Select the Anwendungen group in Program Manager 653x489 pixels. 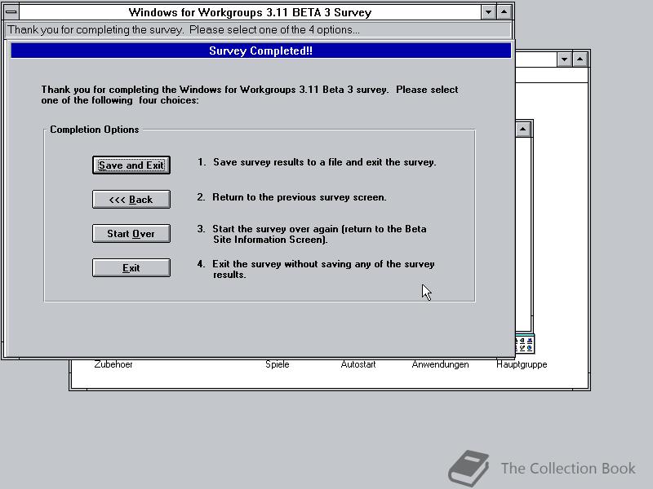point(440,364)
